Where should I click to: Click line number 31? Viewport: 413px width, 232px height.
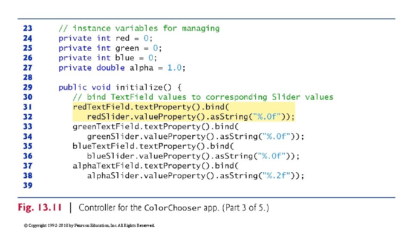[x=28, y=107]
